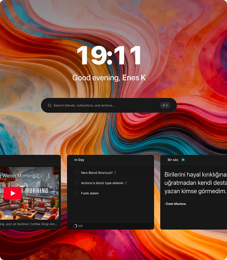Image resolution: width=227 pixels, height=260 pixels.
Task: Open the winter coffee shop video thumbnail
Action: tap(29, 193)
